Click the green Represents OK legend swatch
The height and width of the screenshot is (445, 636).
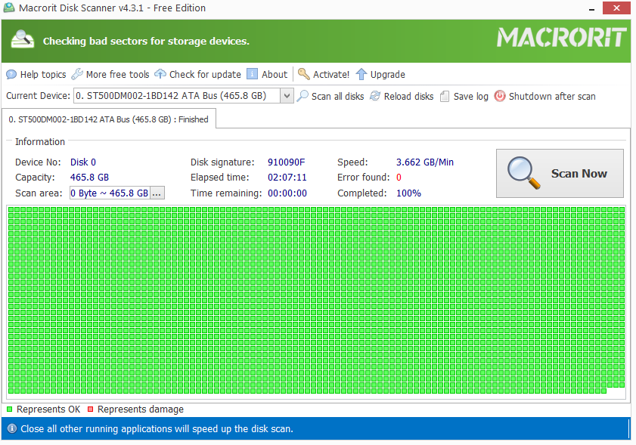pyautogui.click(x=10, y=409)
